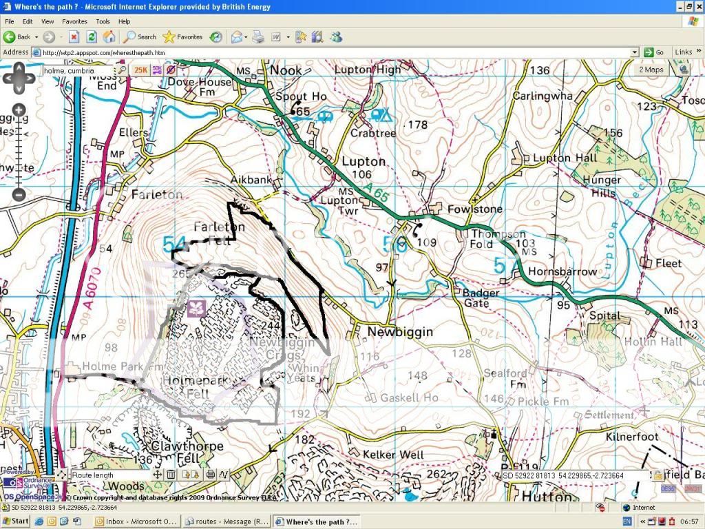Click the privacy report eye icon in status bar
Image resolution: width=705 pixels, height=529 pixels.
click(x=600, y=508)
